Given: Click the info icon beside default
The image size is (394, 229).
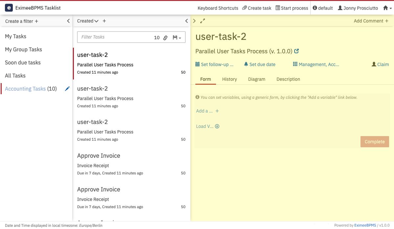Looking at the screenshot, I should (x=315, y=8).
